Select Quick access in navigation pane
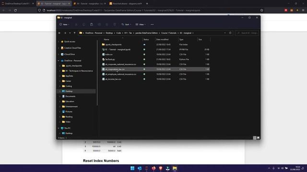This screenshot has width=307, height=172. click(x=70, y=42)
